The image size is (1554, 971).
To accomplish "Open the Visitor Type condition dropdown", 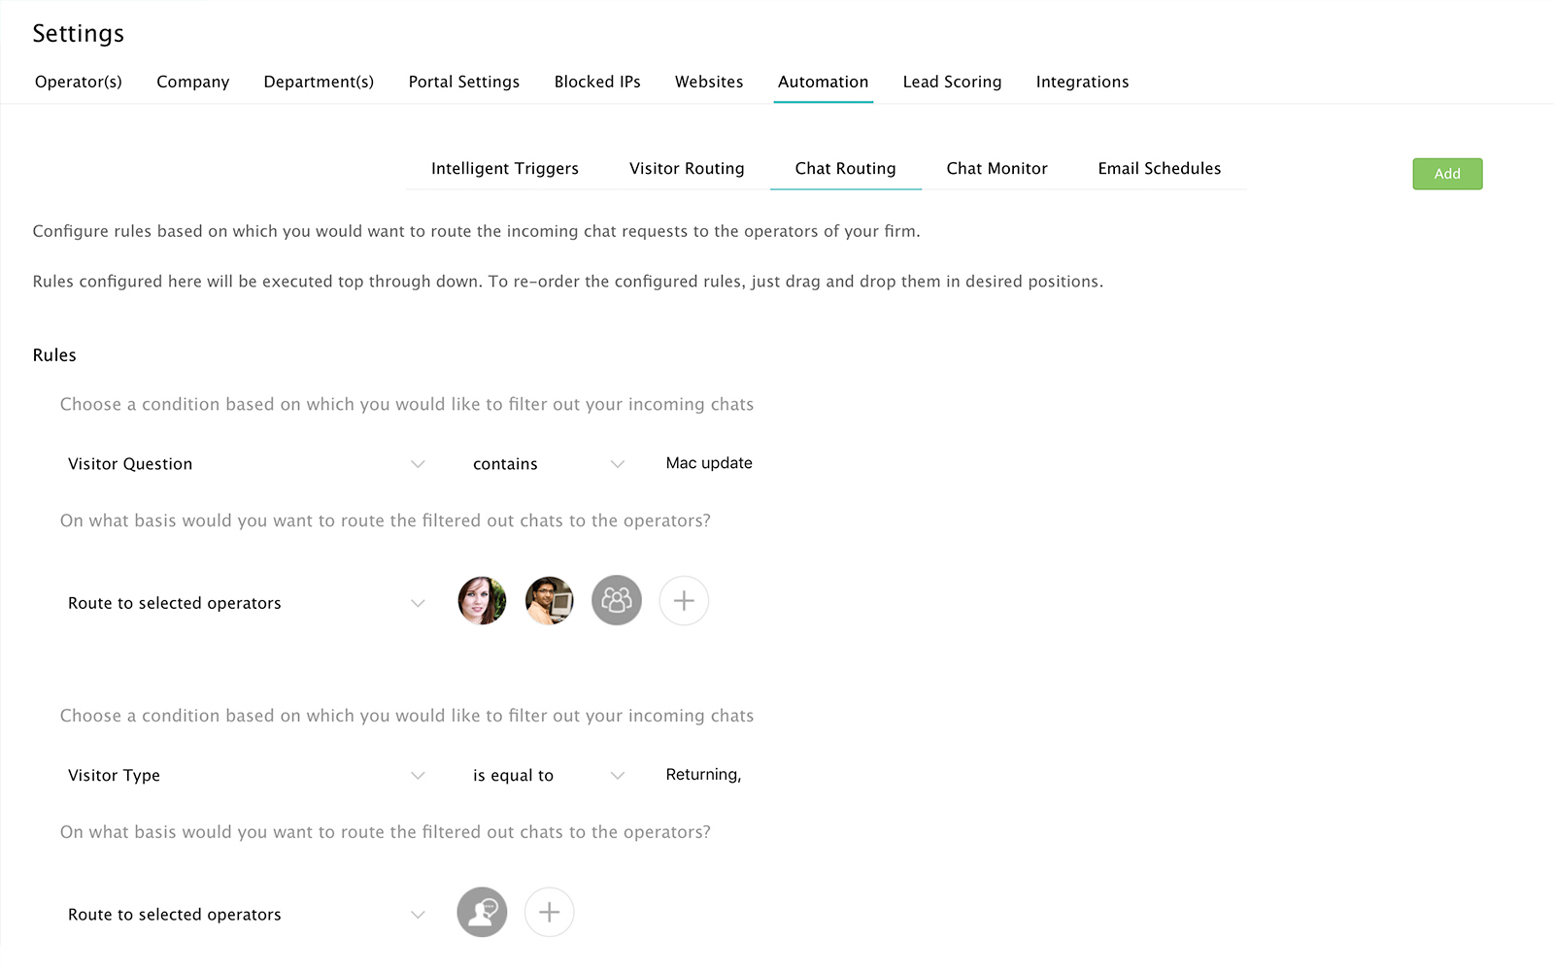I will tap(247, 775).
